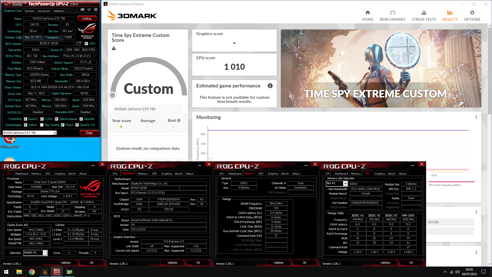Image resolution: width=492 pixels, height=277 pixels.
Task: Open GPU-Z taskbar icon
Action: pyautogui.click(x=69, y=272)
